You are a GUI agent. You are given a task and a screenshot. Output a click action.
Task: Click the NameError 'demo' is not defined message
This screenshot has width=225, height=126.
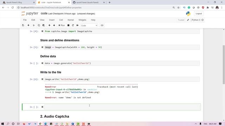coord(68,98)
